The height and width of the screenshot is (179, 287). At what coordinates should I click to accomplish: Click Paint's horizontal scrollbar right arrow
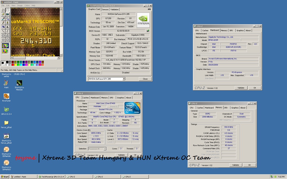pos(58,58)
